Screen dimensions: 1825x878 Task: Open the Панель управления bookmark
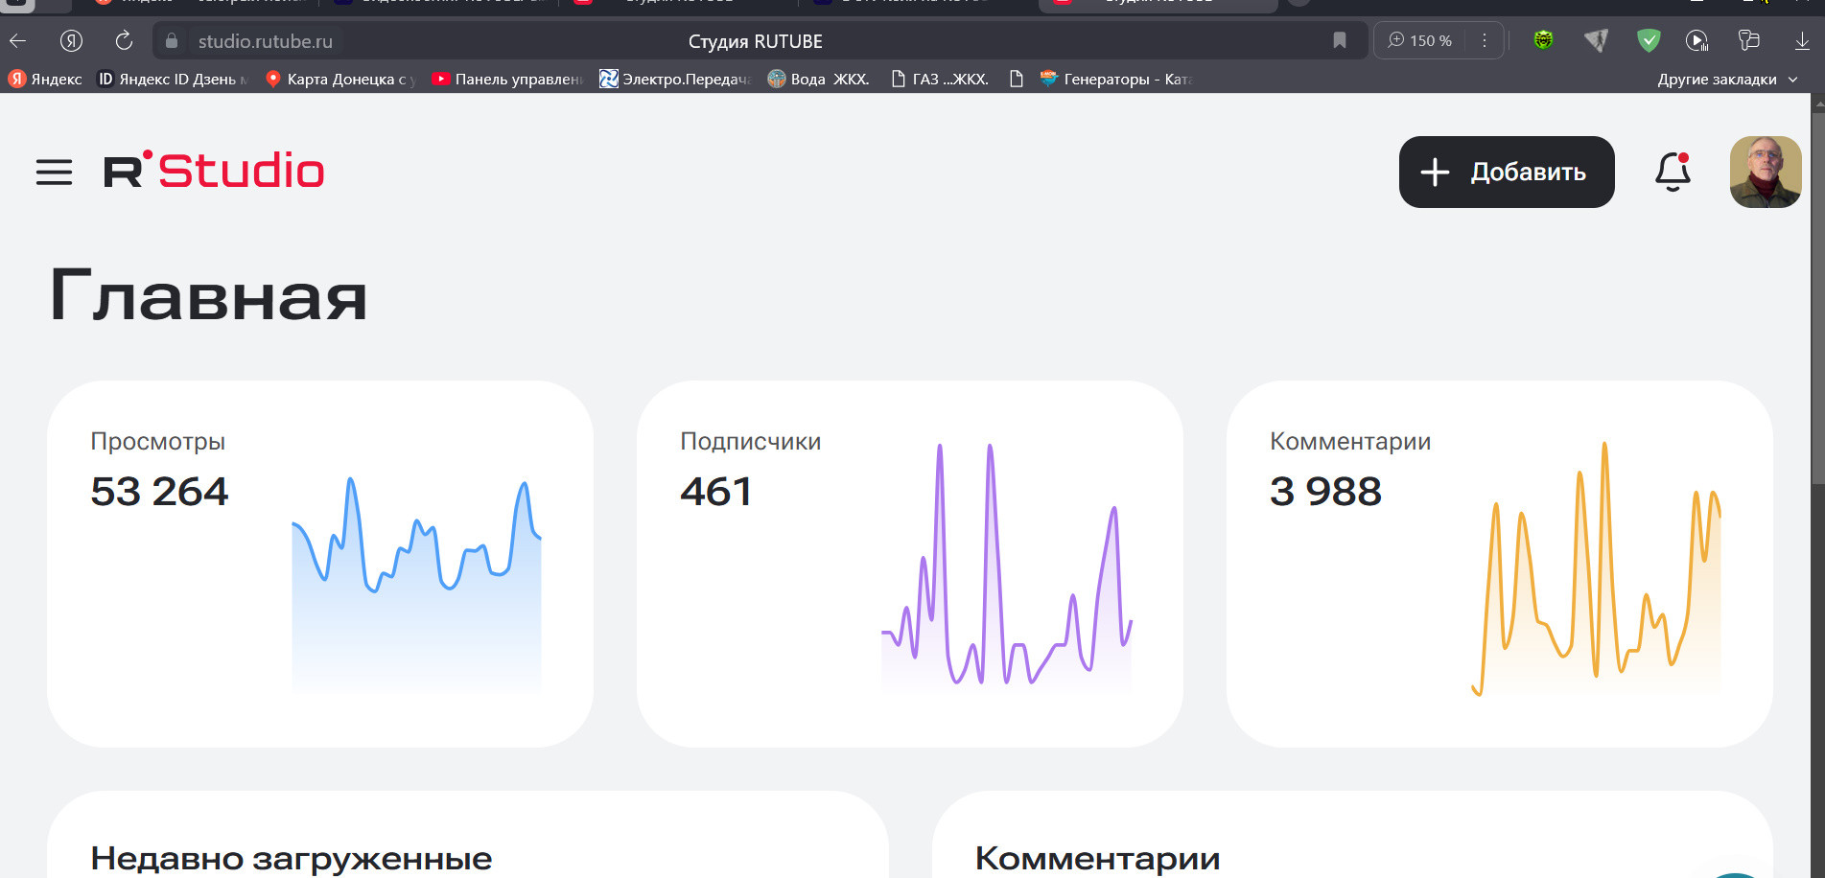coord(507,79)
